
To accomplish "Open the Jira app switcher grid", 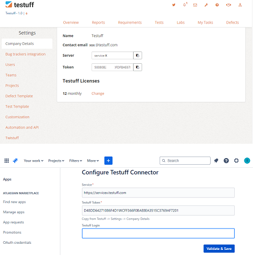I will click(7, 161).
